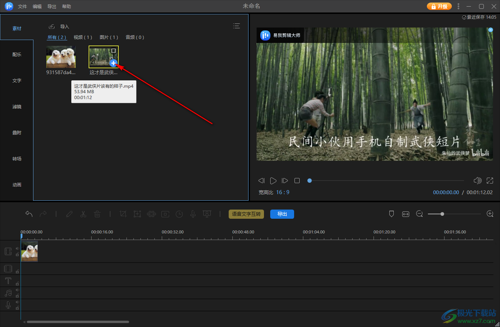
Task: Switch to the 配乐 sidebar tab
Action: [x=17, y=54]
